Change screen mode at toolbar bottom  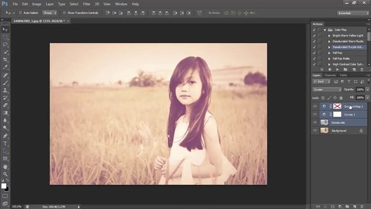click(5, 204)
